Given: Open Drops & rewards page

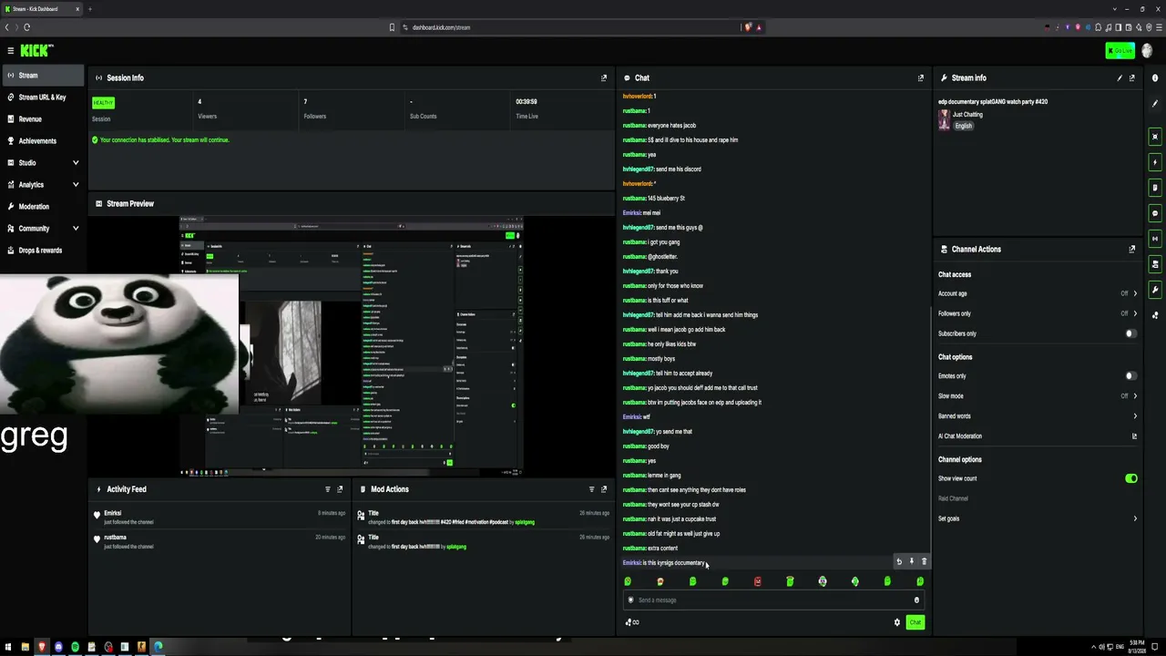Looking at the screenshot, I should point(43,251).
